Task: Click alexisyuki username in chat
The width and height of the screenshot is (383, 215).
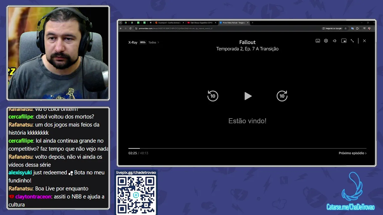Action: (20, 173)
